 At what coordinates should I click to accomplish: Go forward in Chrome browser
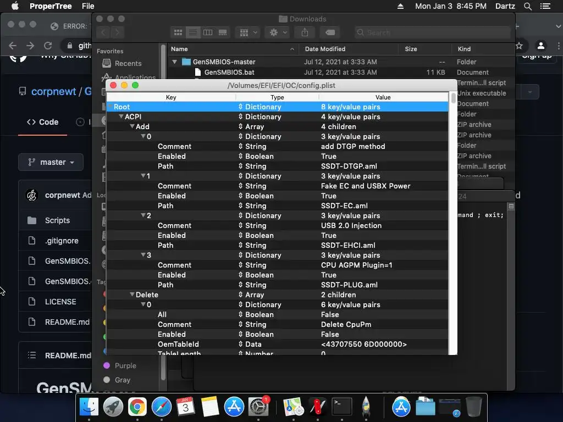coord(30,46)
